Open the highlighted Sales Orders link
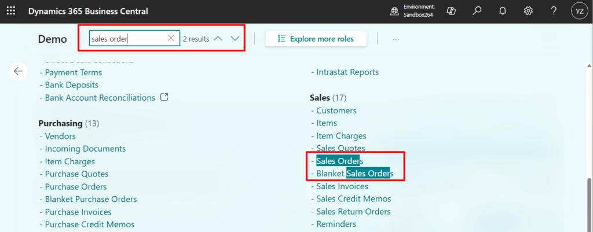 pyautogui.click(x=340, y=161)
